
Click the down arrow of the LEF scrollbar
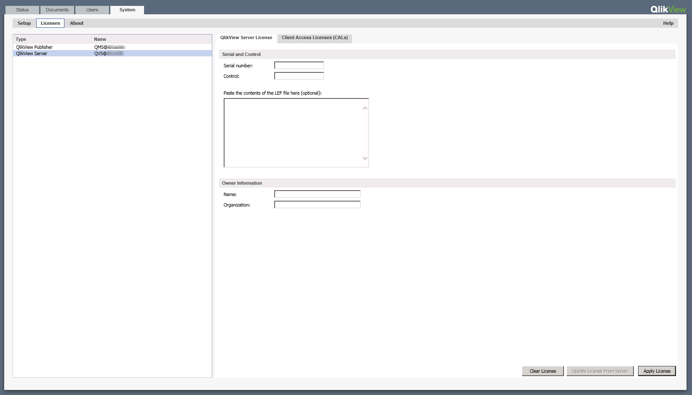point(365,158)
